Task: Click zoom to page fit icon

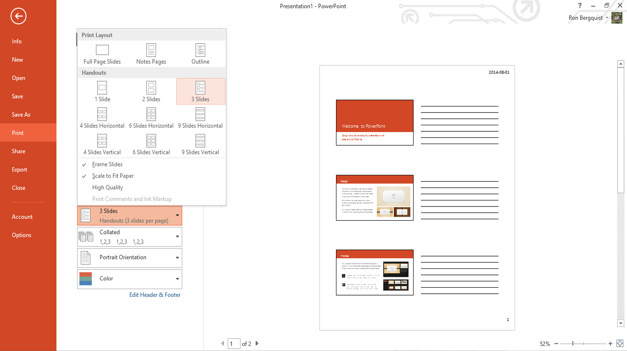Action: tap(620, 344)
